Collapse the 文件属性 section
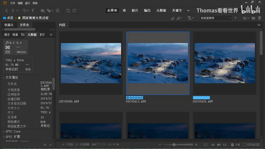This screenshot has width=265, height=149. pyautogui.click(x=4, y=78)
